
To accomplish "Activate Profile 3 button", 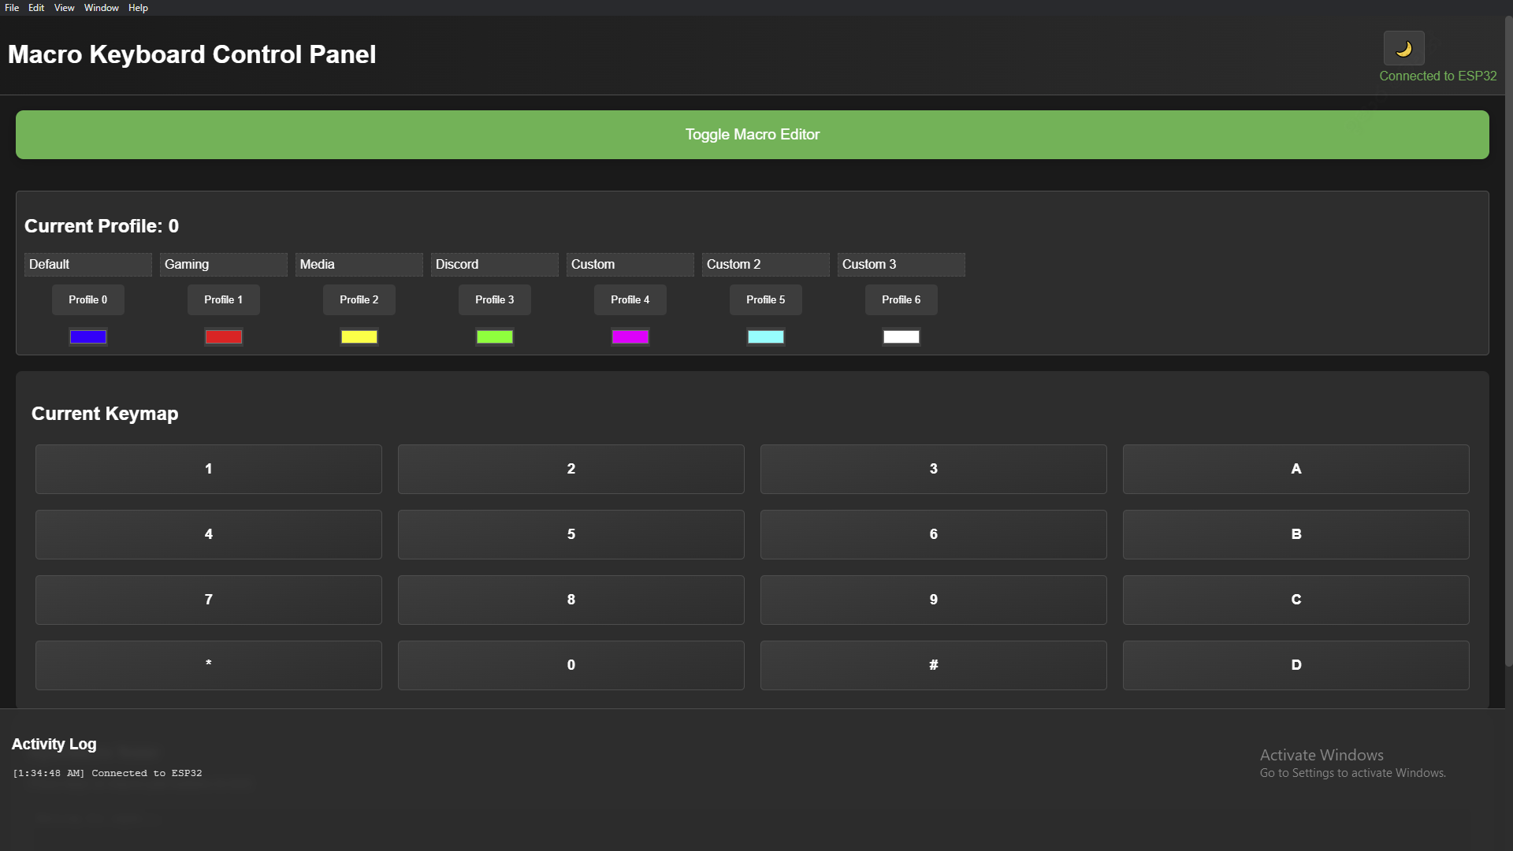I will point(494,299).
